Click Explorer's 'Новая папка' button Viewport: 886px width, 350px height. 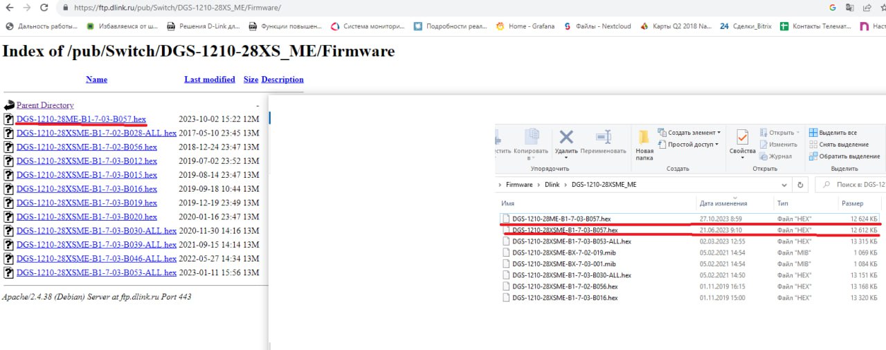tap(644, 144)
